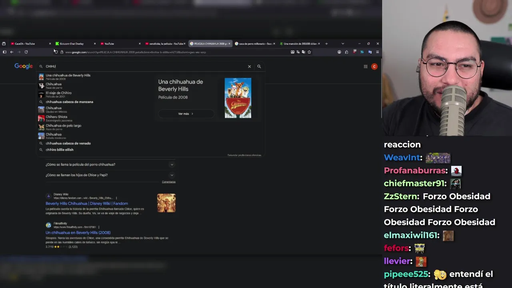
Task: Click the 'Ver más' button
Action: coord(186,114)
